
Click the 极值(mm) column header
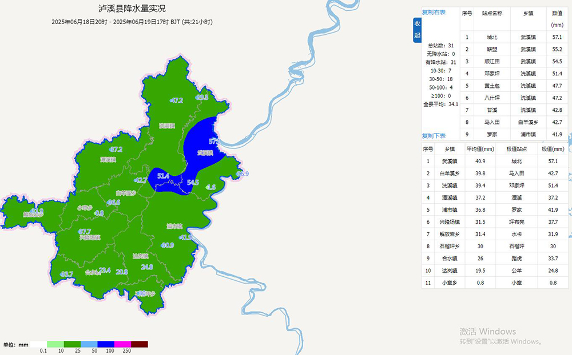pyautogui.click(x=553, y=149)
